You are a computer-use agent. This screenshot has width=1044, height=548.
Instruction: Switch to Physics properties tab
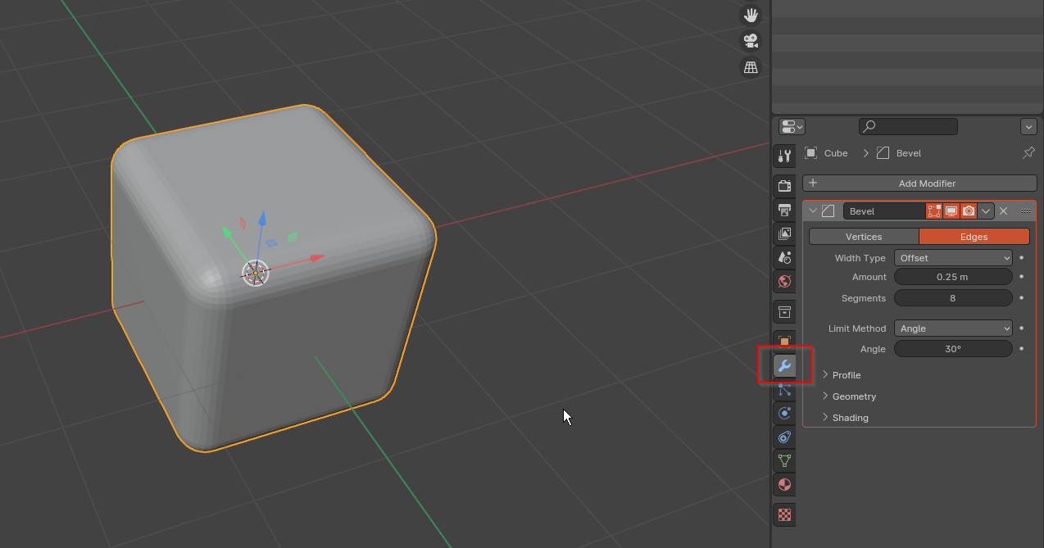[x=784, y=413]
